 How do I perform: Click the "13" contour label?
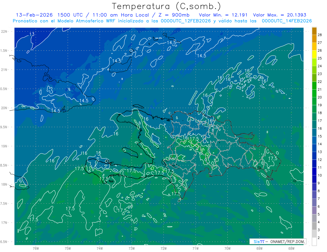[32, 34]
